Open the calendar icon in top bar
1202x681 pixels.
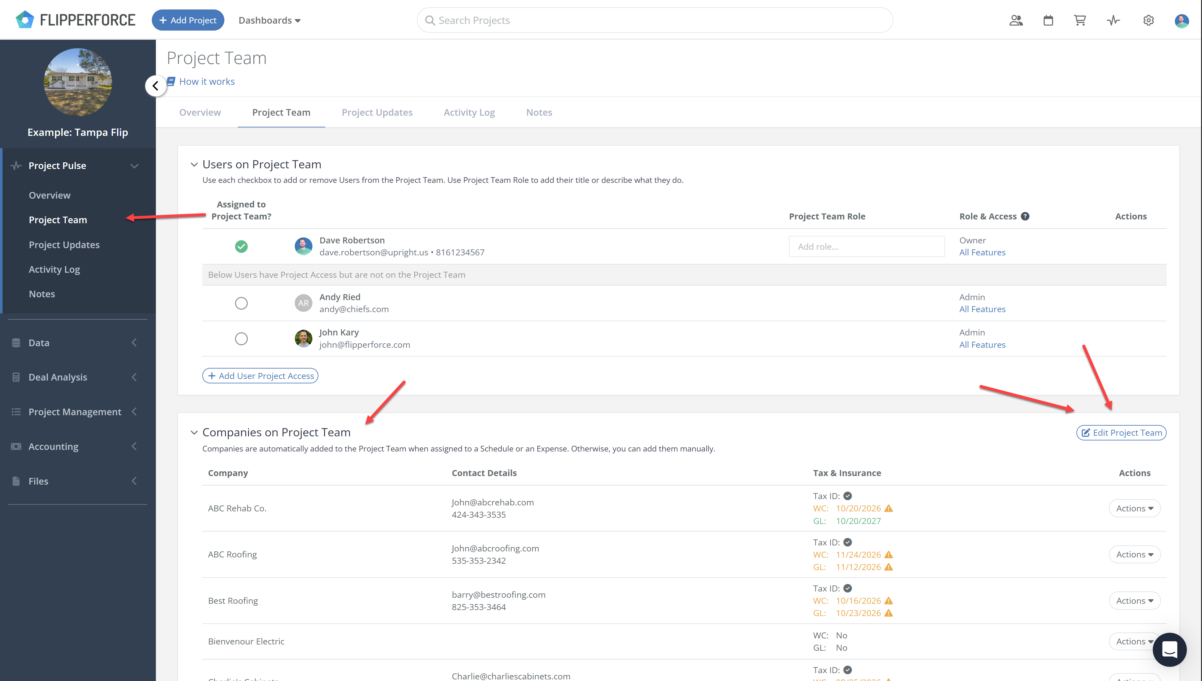tap(1048, 20)
